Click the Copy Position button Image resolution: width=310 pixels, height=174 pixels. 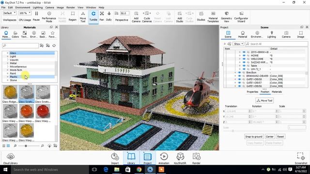tap(255, 143)
